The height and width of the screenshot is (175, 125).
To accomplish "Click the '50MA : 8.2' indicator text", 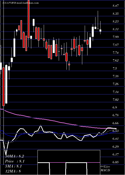I will (14, 156).
